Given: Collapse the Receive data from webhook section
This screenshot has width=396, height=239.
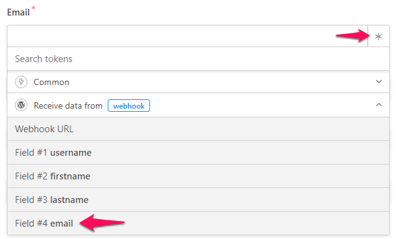Looking at the screenshot, I should point(379,105).
